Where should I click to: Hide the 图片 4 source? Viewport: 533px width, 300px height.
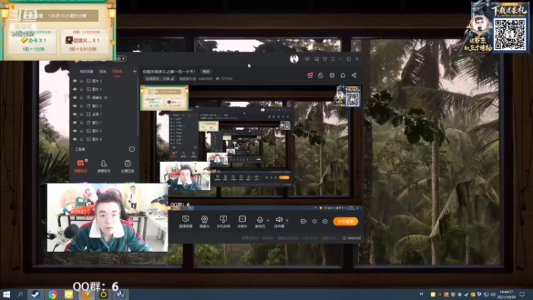click(75, 139)
